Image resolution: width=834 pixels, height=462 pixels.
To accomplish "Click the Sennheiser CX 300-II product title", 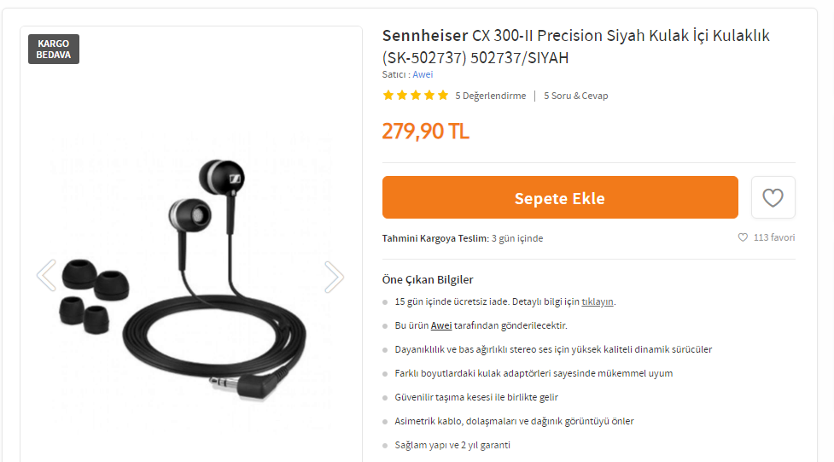I will (575, 46).
